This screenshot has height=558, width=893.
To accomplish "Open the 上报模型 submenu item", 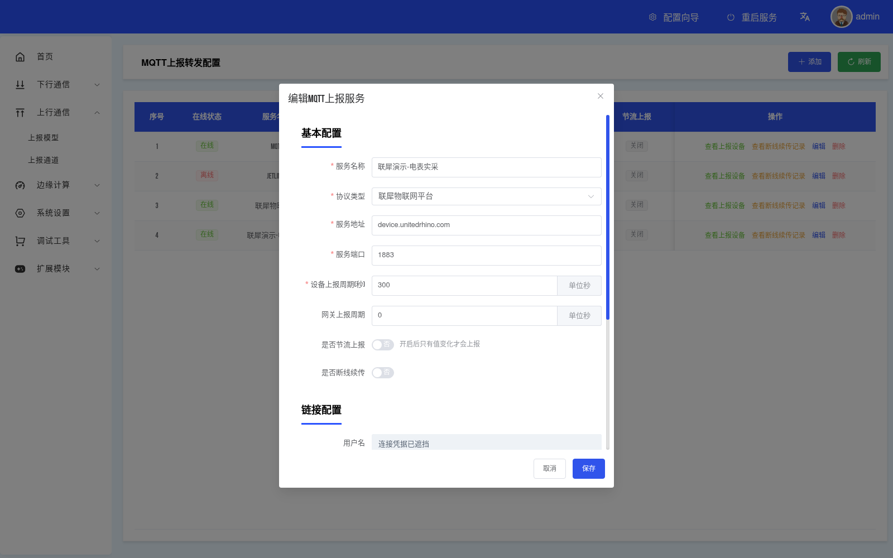I will pos(44,138).
